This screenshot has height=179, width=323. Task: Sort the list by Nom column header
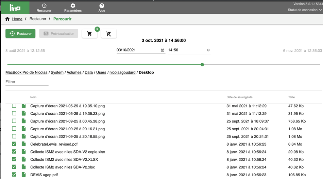(x=33, y=97)
